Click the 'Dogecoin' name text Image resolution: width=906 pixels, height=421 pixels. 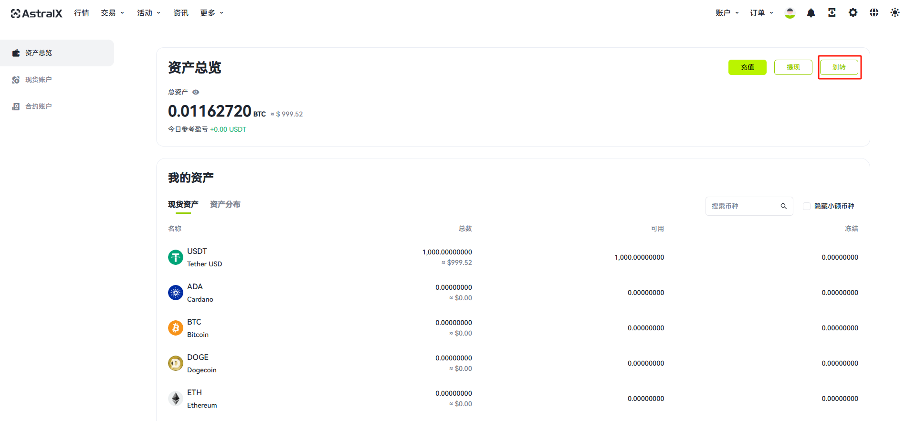tap(201, 370)
